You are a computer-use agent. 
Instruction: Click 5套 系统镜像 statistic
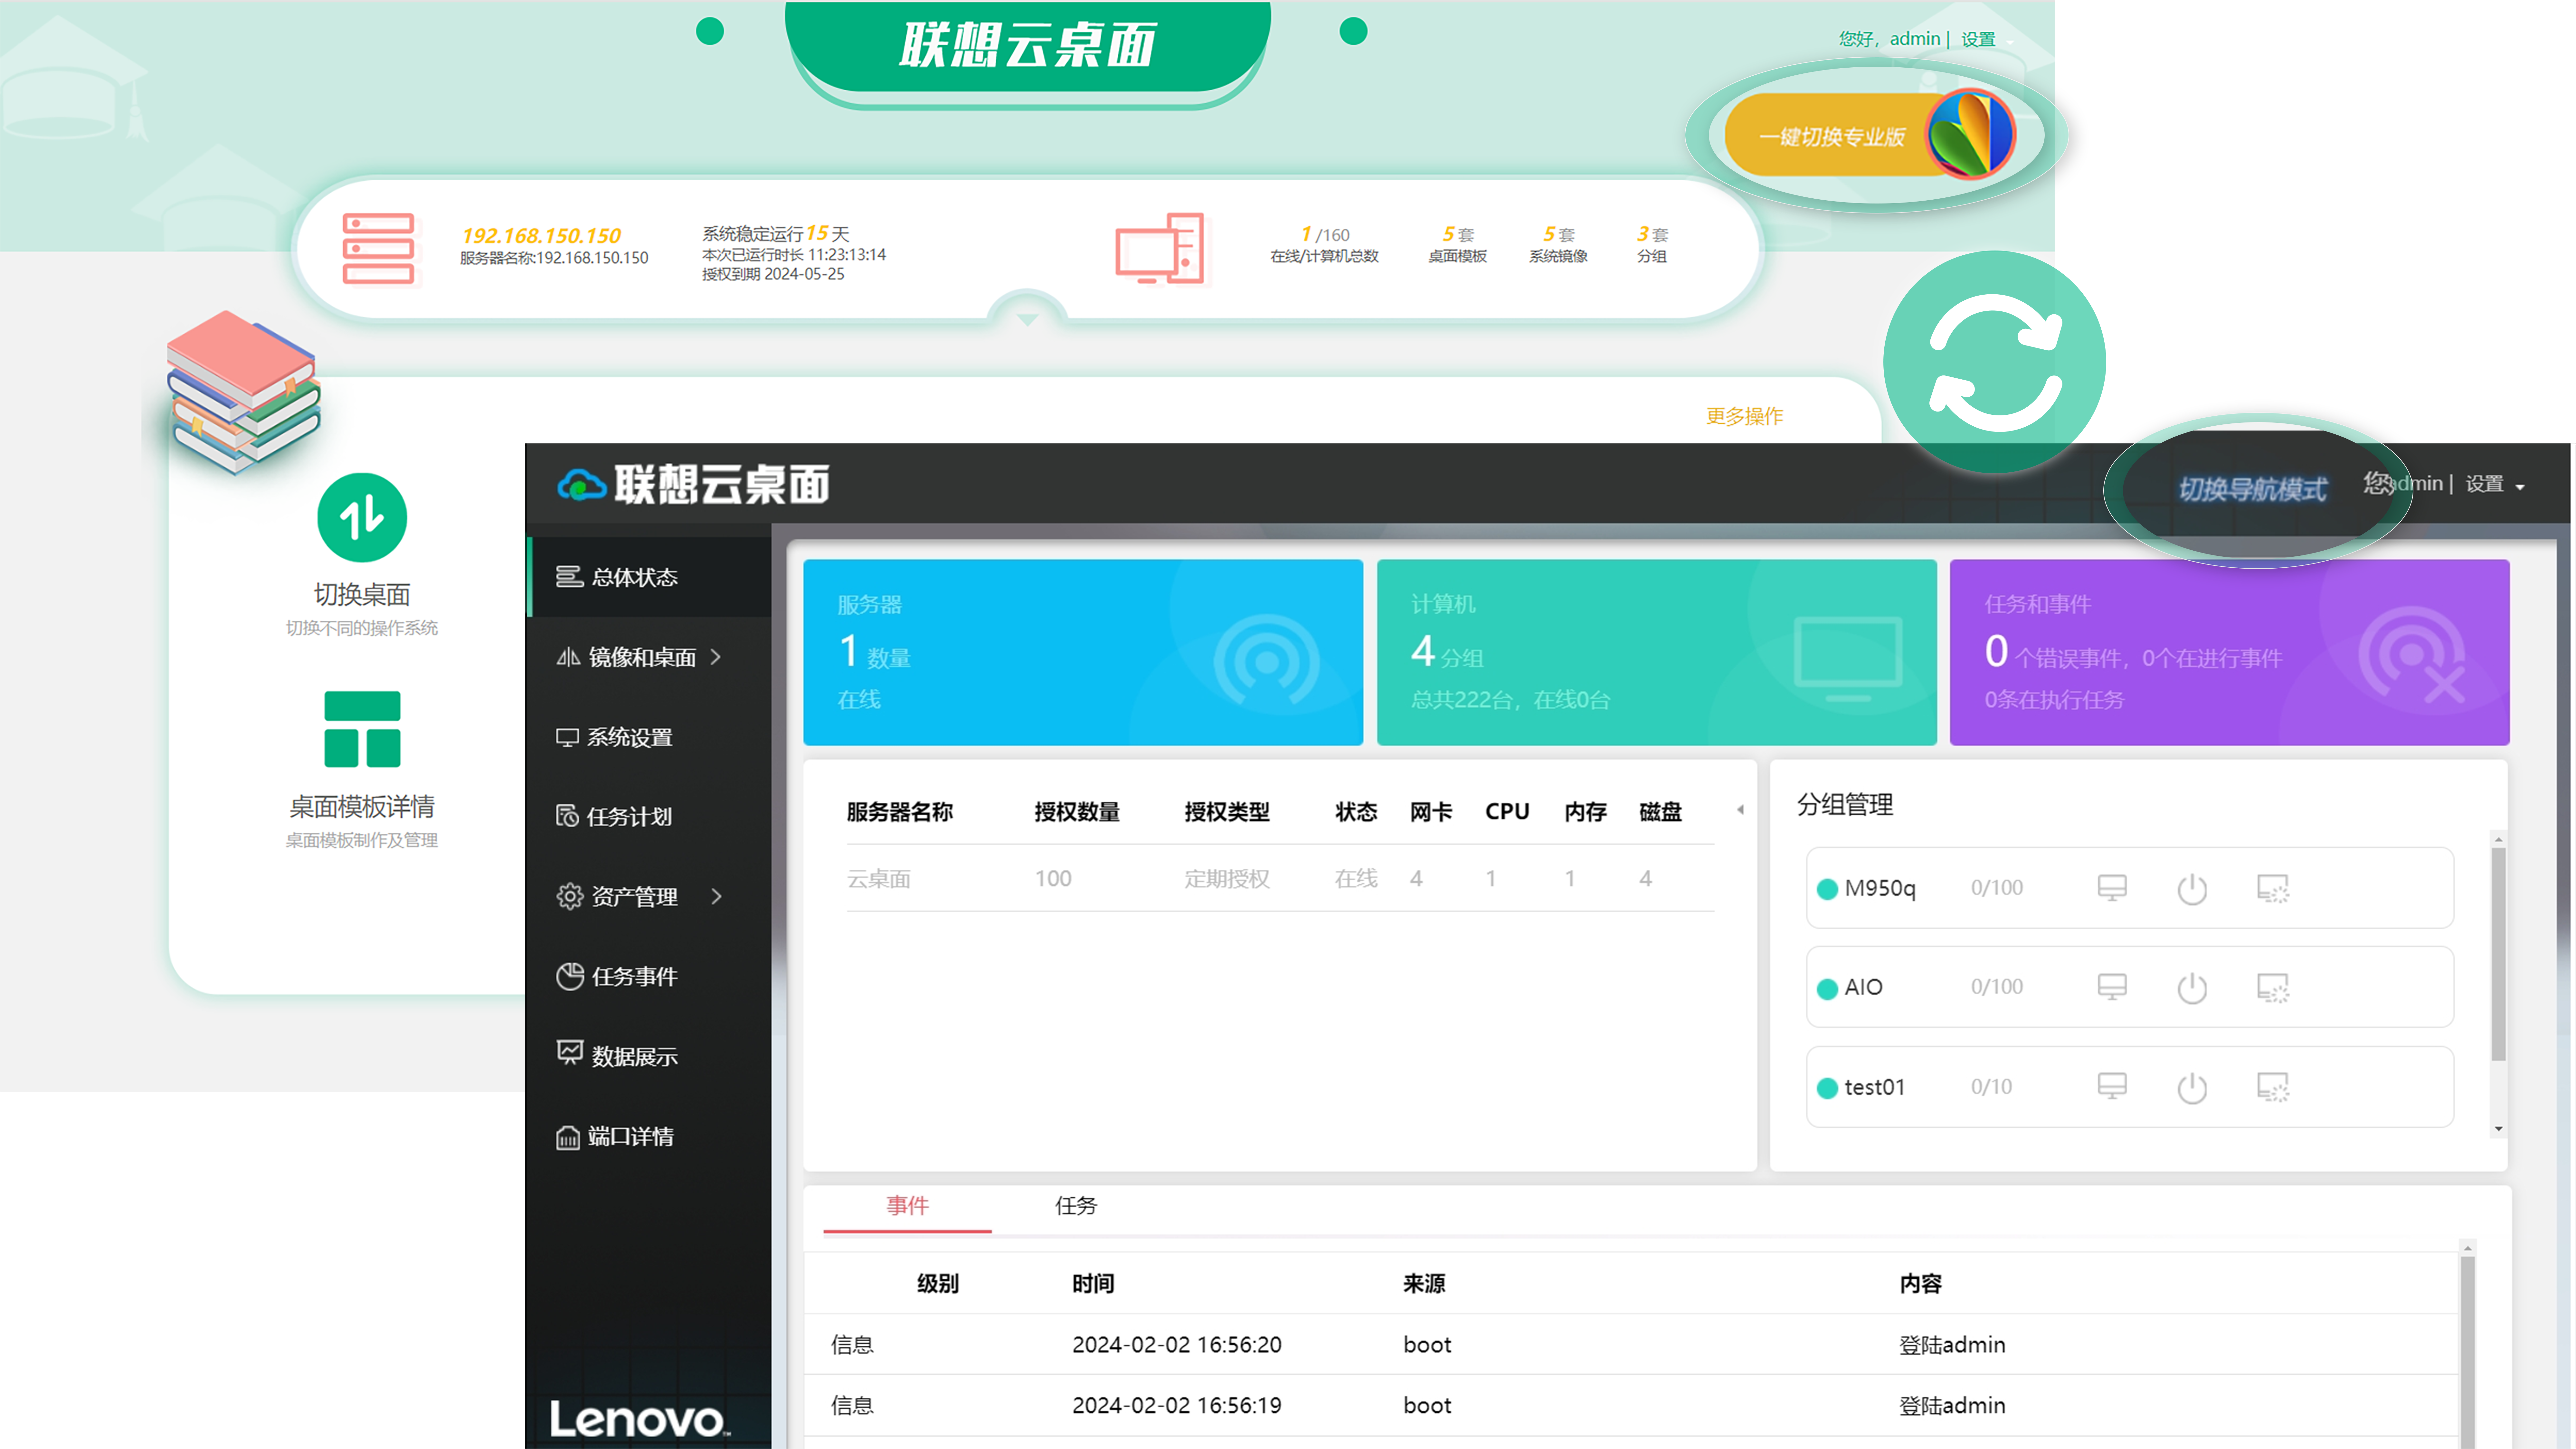[1558, 244]
